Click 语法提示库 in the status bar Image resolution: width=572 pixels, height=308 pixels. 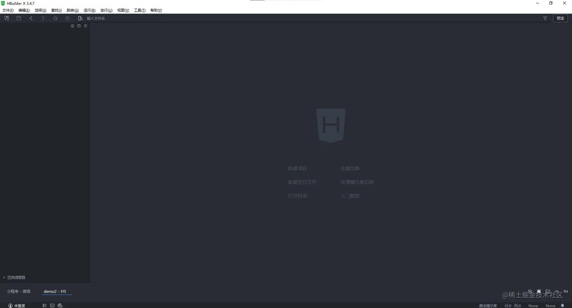[x=488, y=306]
